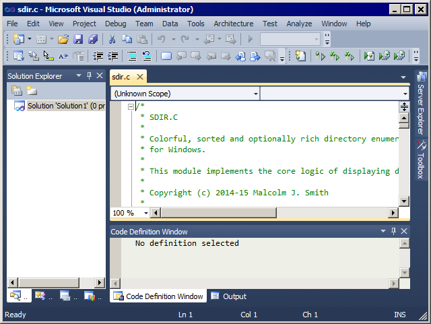Open the Team menu
Image resolution: width=431 pixels, height=324 pixels.
144,24
